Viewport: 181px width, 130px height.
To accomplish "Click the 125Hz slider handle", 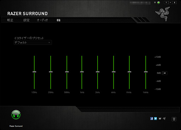I will [34, 72].
